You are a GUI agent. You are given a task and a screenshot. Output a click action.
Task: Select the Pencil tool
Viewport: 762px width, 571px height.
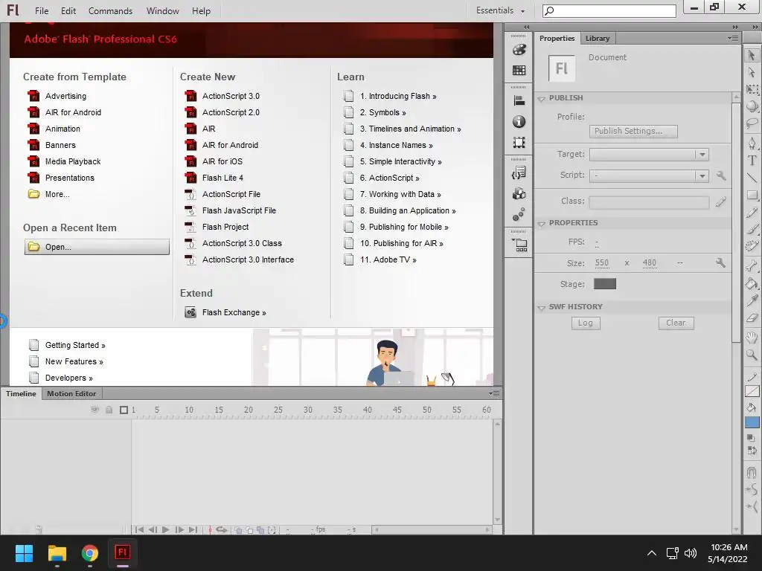point(752,212)
